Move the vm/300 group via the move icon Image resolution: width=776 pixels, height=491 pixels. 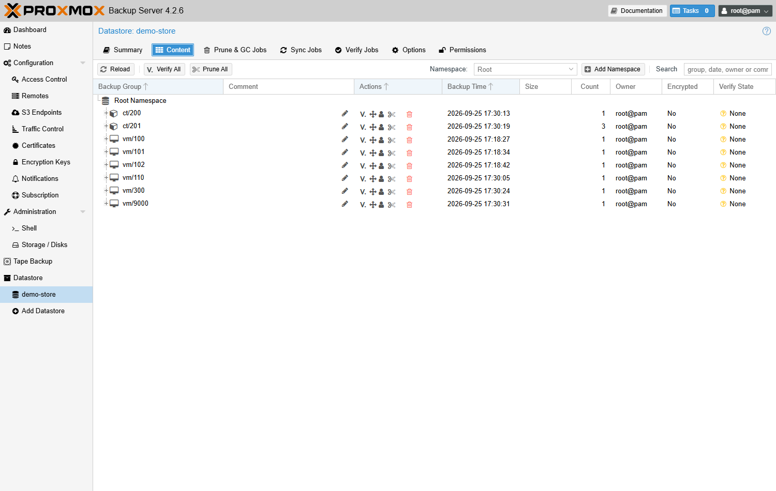pyautogui.click(x=372, y=192)
